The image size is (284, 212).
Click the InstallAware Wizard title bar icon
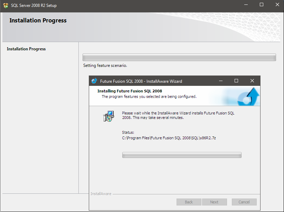tap(94, 81)
